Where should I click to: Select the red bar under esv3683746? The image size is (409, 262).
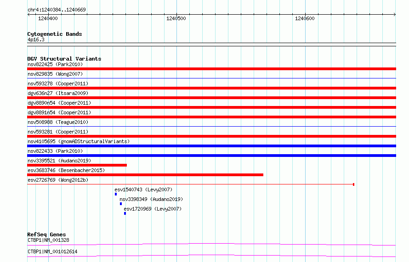click(145, 175)
